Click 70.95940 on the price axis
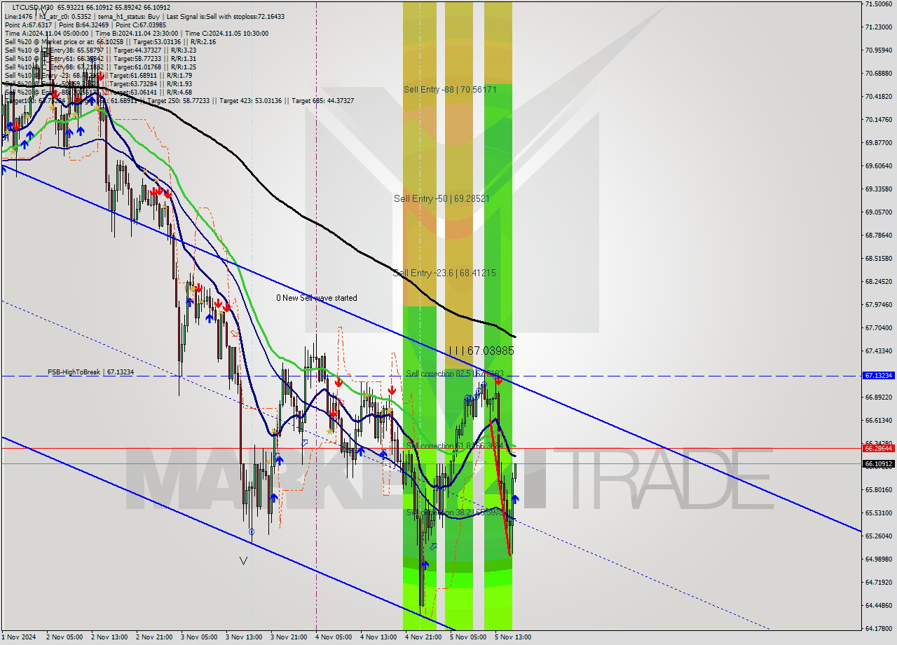This screenshot has width=897, height=645. coord(878,50)
